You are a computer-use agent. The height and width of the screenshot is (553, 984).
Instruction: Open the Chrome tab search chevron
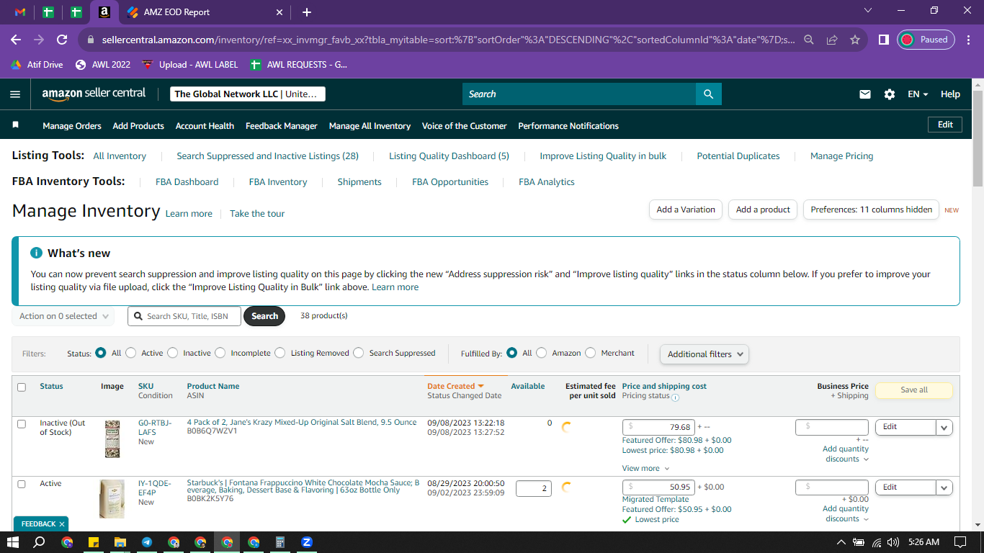(868, 11)
